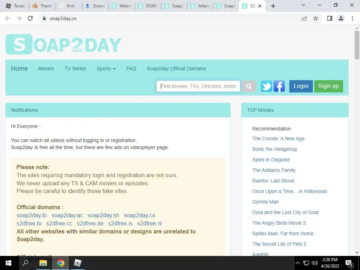
Task: Expand the Sports dropdown menu
Action: pyautogui.click(x=106, y=69)
